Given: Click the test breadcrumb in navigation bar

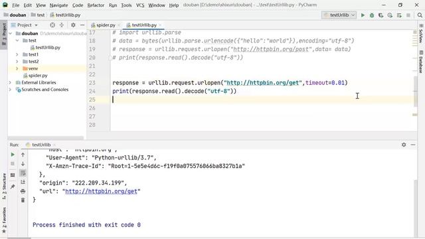Looking at the screenshot, I should coord(38,15).
